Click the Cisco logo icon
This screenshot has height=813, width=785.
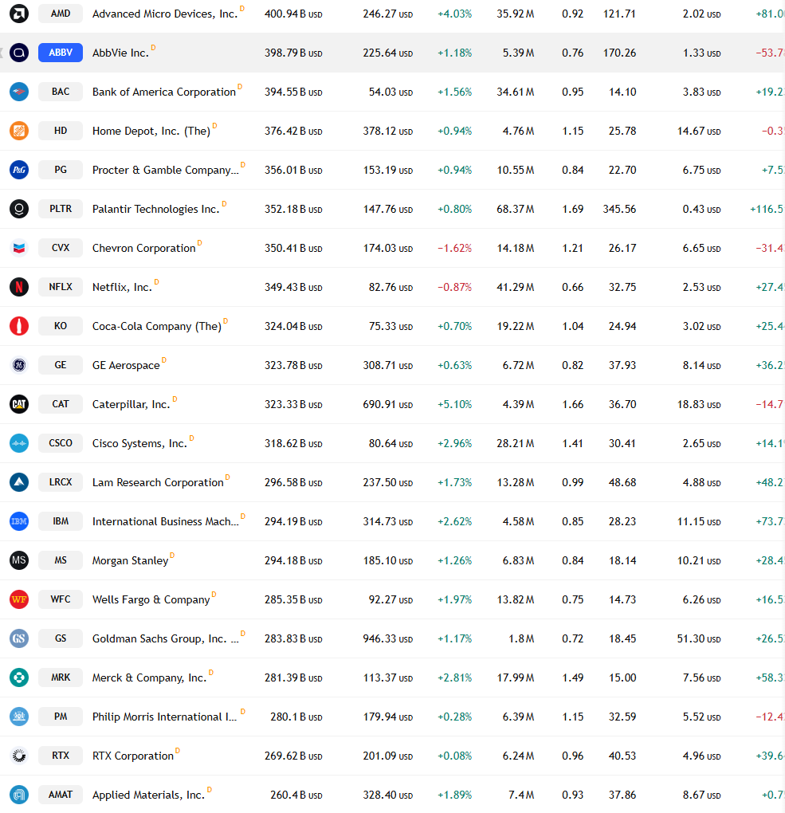click(x=19, y=443)
